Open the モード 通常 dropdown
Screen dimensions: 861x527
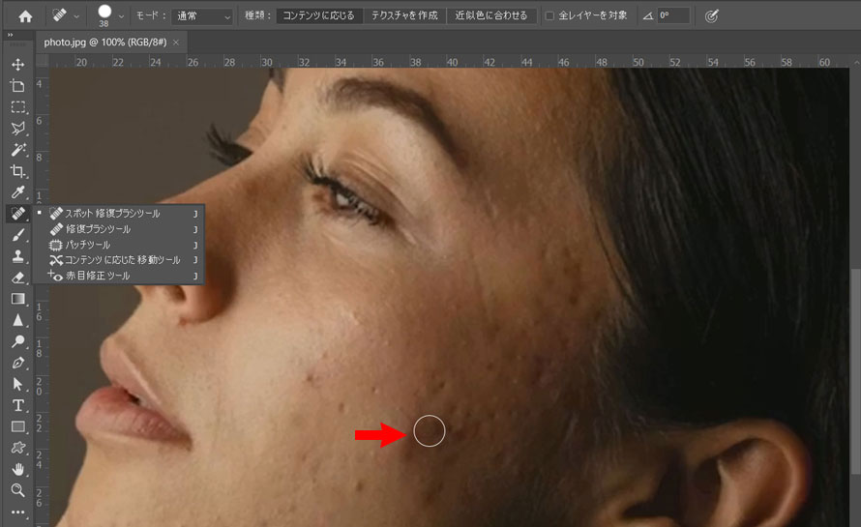(x=202, y=16)
